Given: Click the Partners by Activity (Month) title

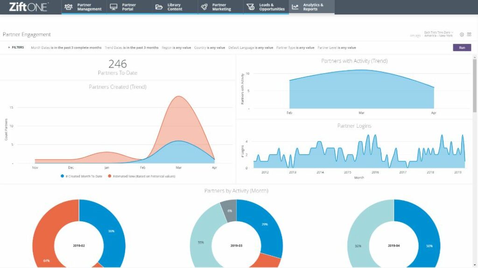Looking at the screenshot, I should (236, 191).
